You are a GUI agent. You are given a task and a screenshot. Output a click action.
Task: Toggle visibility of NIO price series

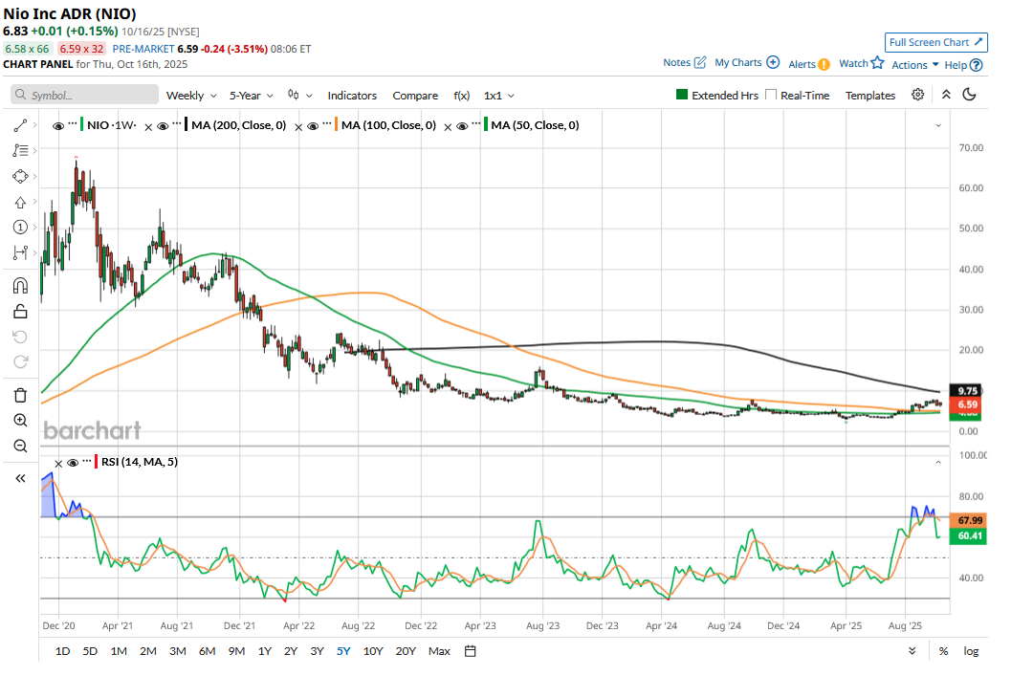[x=58, y=126]
